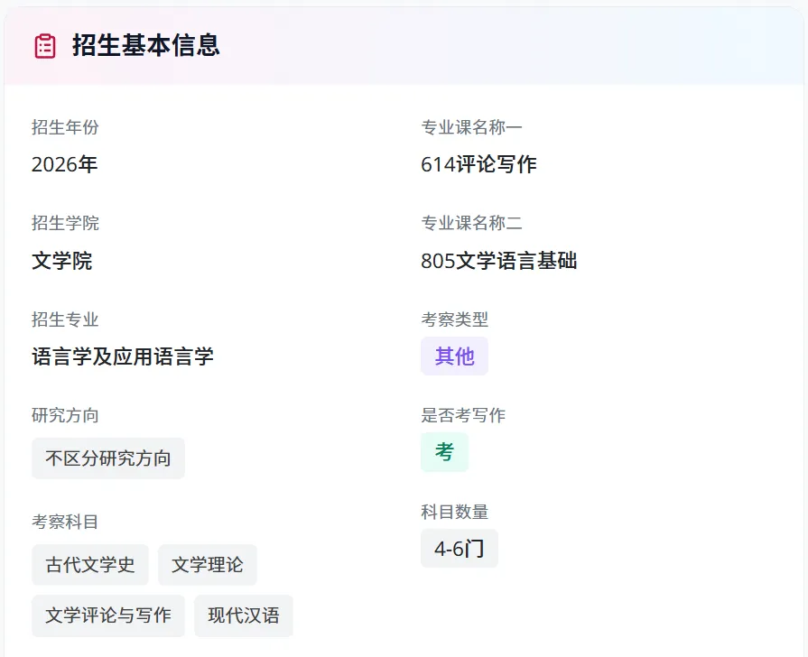Click the 文学院 college name
Image resolution: width=808 pixels, height=657 pixels.
click(x=62, y=262)
